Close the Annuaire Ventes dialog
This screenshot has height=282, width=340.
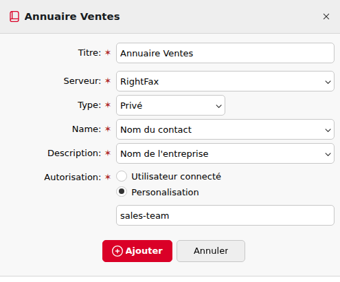pos(326,17)
